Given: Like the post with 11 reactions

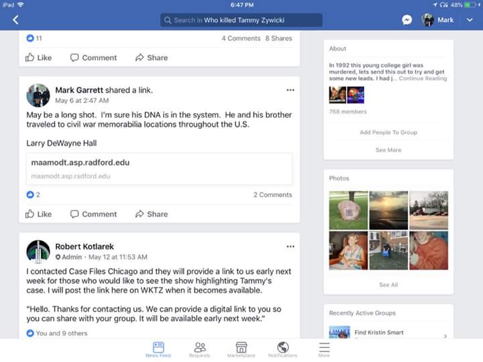Looking at the screenshot, I should coord(38,58).
